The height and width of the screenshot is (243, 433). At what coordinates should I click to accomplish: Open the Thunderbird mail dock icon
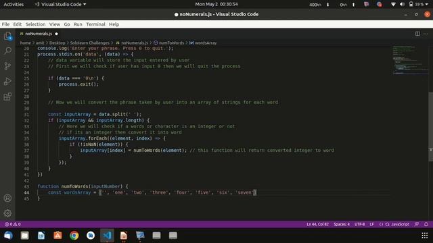tap(8, 236)
